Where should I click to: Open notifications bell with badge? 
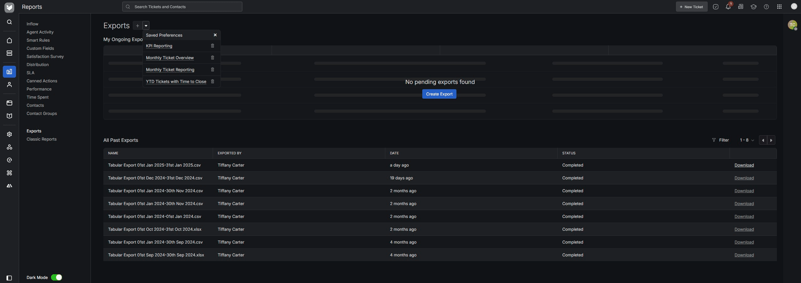[x=727, y=7]
